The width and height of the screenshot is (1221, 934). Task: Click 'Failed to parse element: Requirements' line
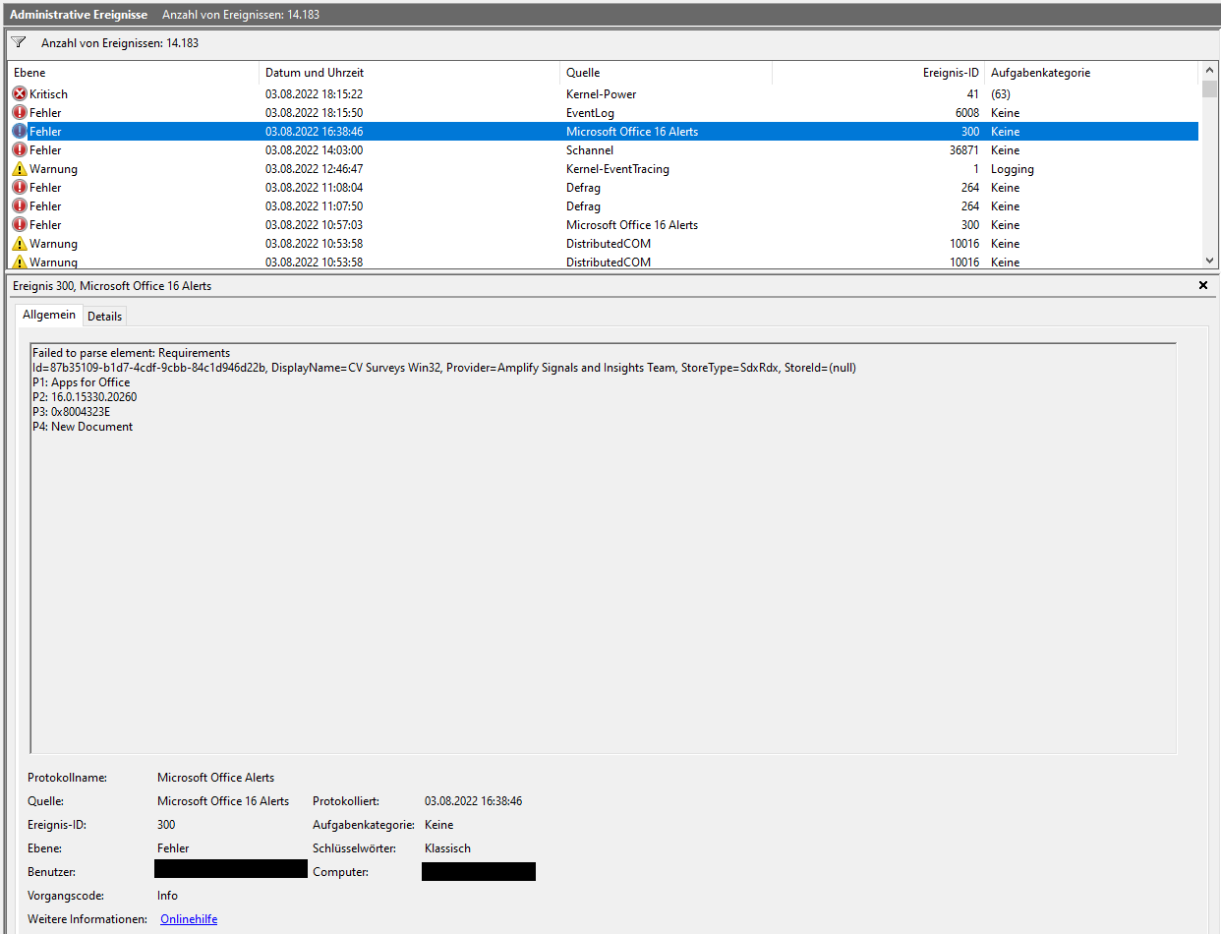[131, 353]
